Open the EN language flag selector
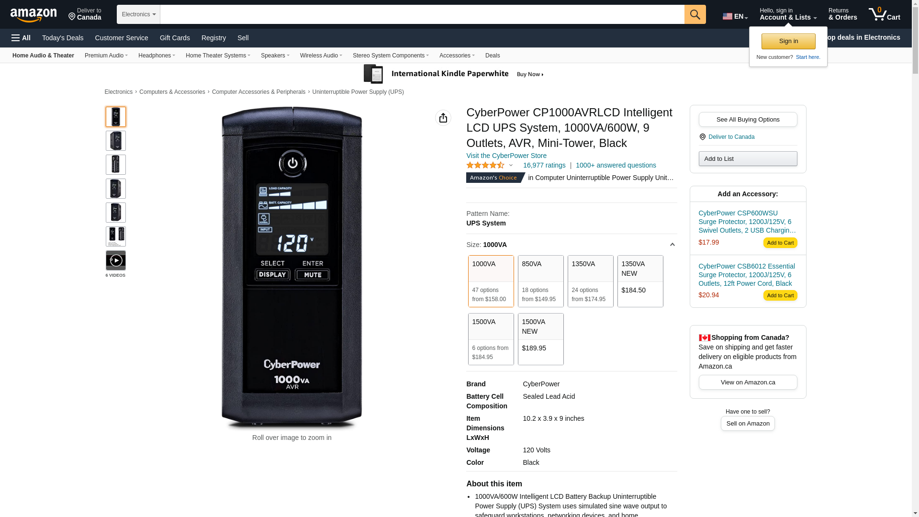This screenshot has height=517, width=919. pyautogui.click(x=735, y=16)
